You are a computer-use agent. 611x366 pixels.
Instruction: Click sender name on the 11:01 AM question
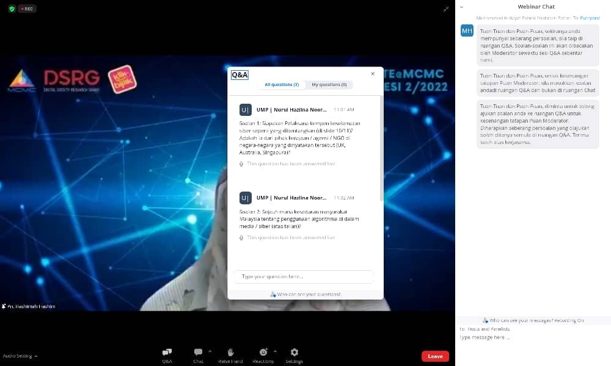291,110
